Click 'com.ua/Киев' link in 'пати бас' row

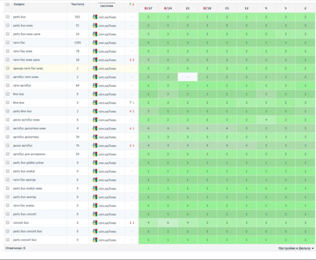pos(107,43)
